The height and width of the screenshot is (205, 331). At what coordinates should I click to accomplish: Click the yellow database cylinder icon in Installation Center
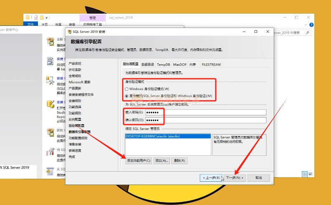point(50,104)
